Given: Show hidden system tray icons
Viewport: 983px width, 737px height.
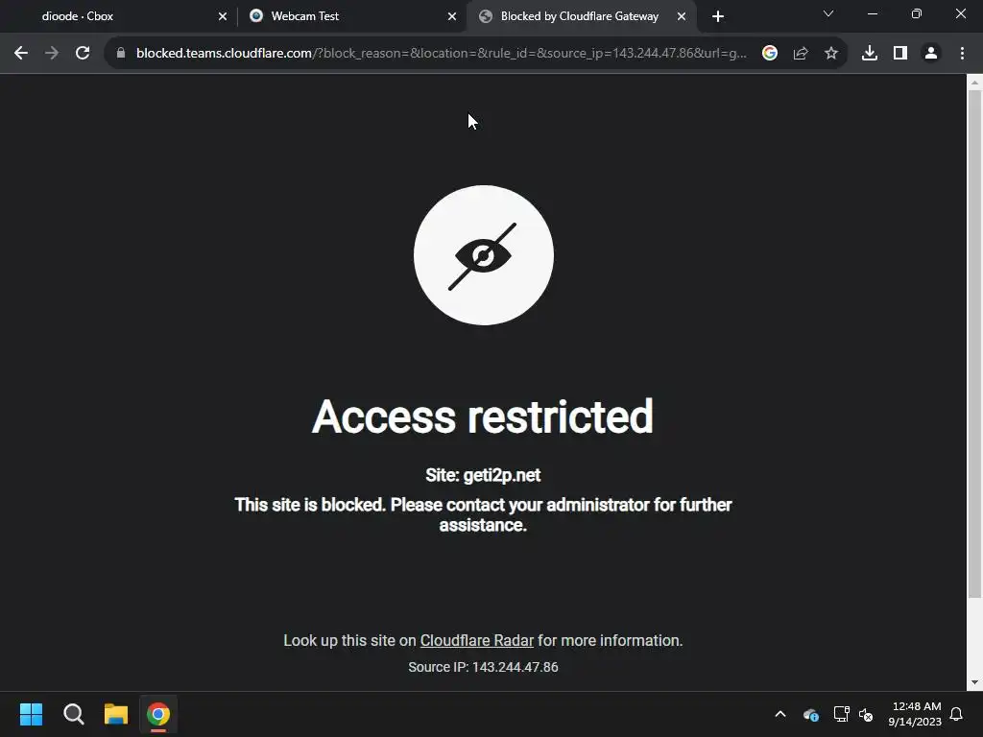Looking at the screenshot, I should point(780,714).
